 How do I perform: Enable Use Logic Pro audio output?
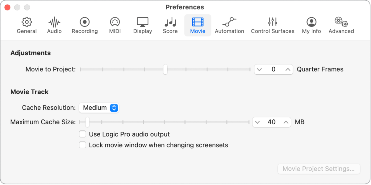coord(82,134)
